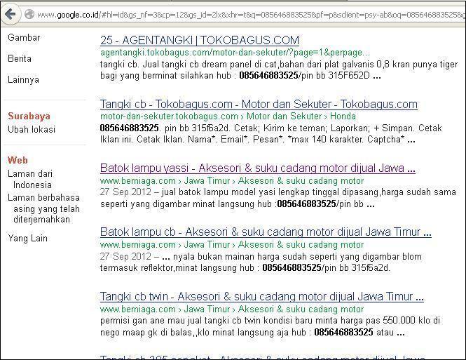
Task: Filter by Laman dari Indonesia
Action: click(x=30, y=179)
